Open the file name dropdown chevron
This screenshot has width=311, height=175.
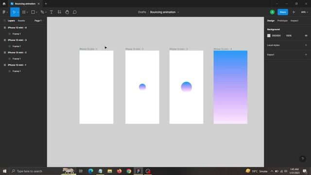pos(178,12)
